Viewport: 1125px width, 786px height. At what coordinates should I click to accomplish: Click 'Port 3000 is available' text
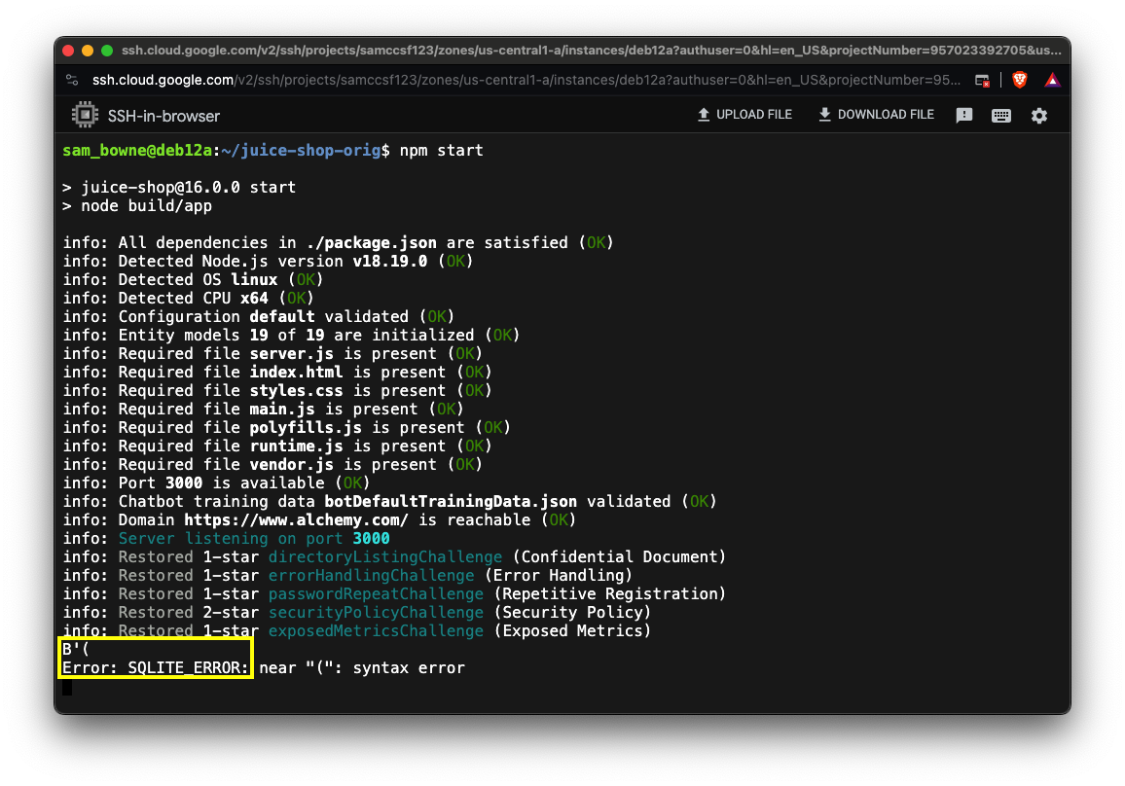pos(221,482)
